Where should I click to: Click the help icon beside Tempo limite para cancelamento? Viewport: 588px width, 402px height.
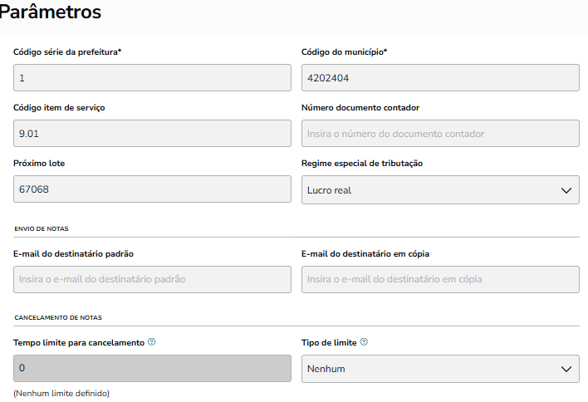[152, 341]
